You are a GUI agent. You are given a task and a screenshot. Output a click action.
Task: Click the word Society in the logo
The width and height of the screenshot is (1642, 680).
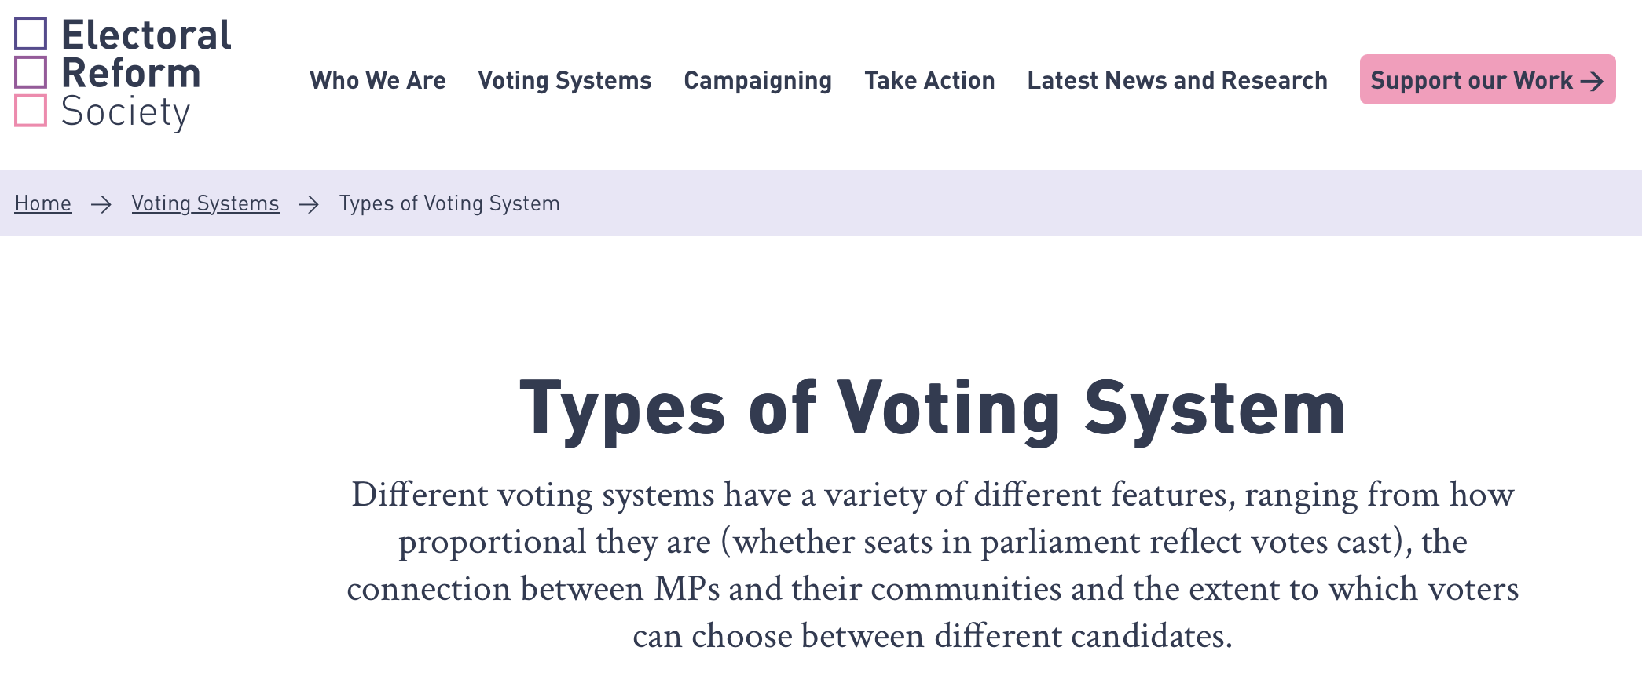126,112
